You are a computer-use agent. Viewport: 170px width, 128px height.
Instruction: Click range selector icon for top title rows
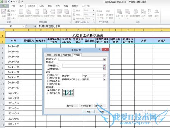104,65
